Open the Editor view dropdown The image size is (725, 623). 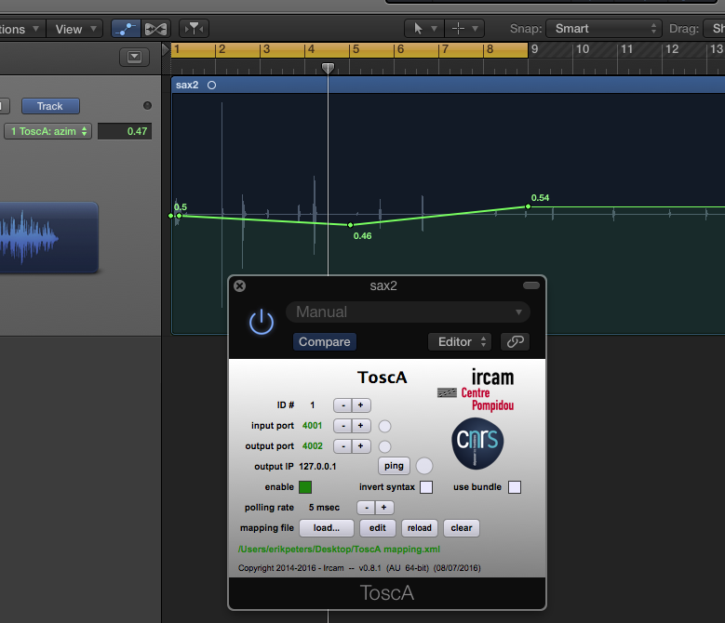coord(459,342)
